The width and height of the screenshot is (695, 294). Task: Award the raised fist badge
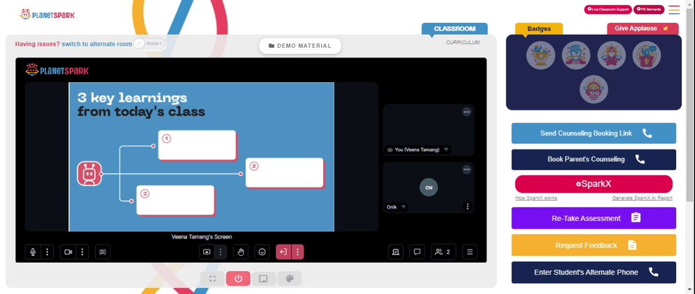575,55
